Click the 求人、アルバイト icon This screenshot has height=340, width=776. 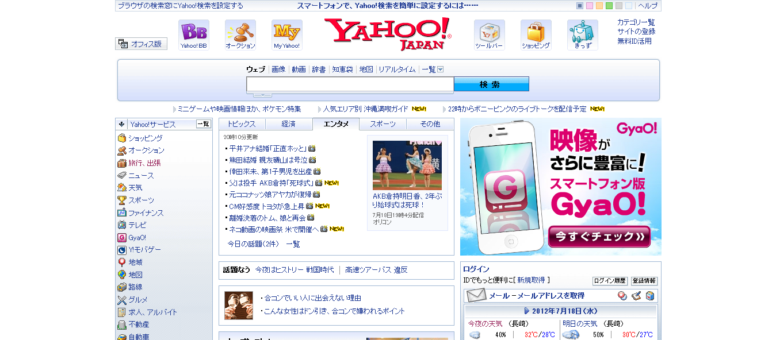[122, 312]
